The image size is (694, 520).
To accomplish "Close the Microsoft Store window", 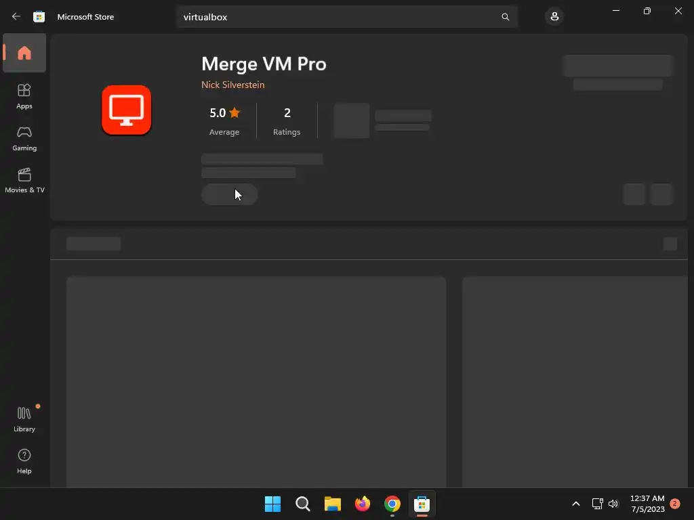I will pyautogui.click(x=678, y=11).
